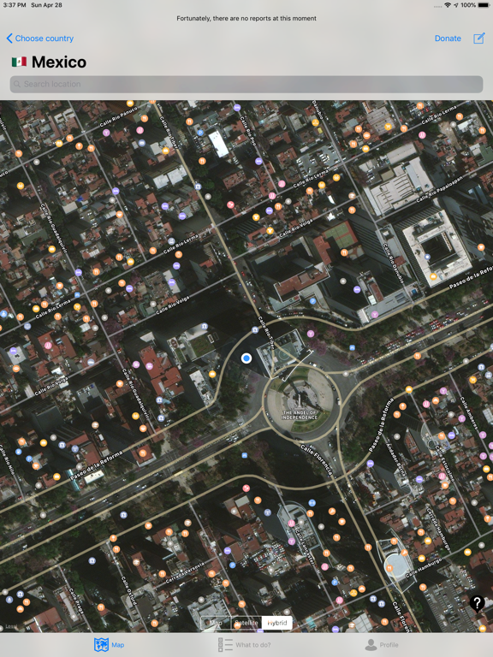Tap the Calle Rio Panuco street label

(119, 117)
